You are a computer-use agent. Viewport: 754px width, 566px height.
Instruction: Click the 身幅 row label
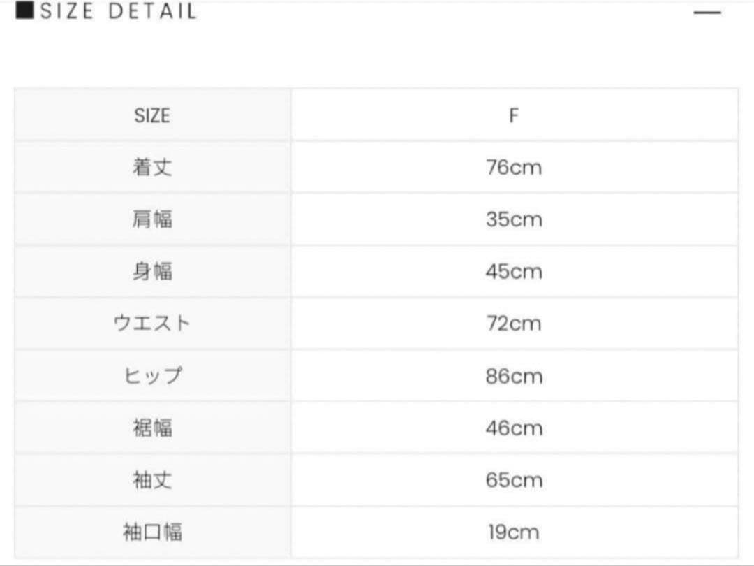point(152,272)
